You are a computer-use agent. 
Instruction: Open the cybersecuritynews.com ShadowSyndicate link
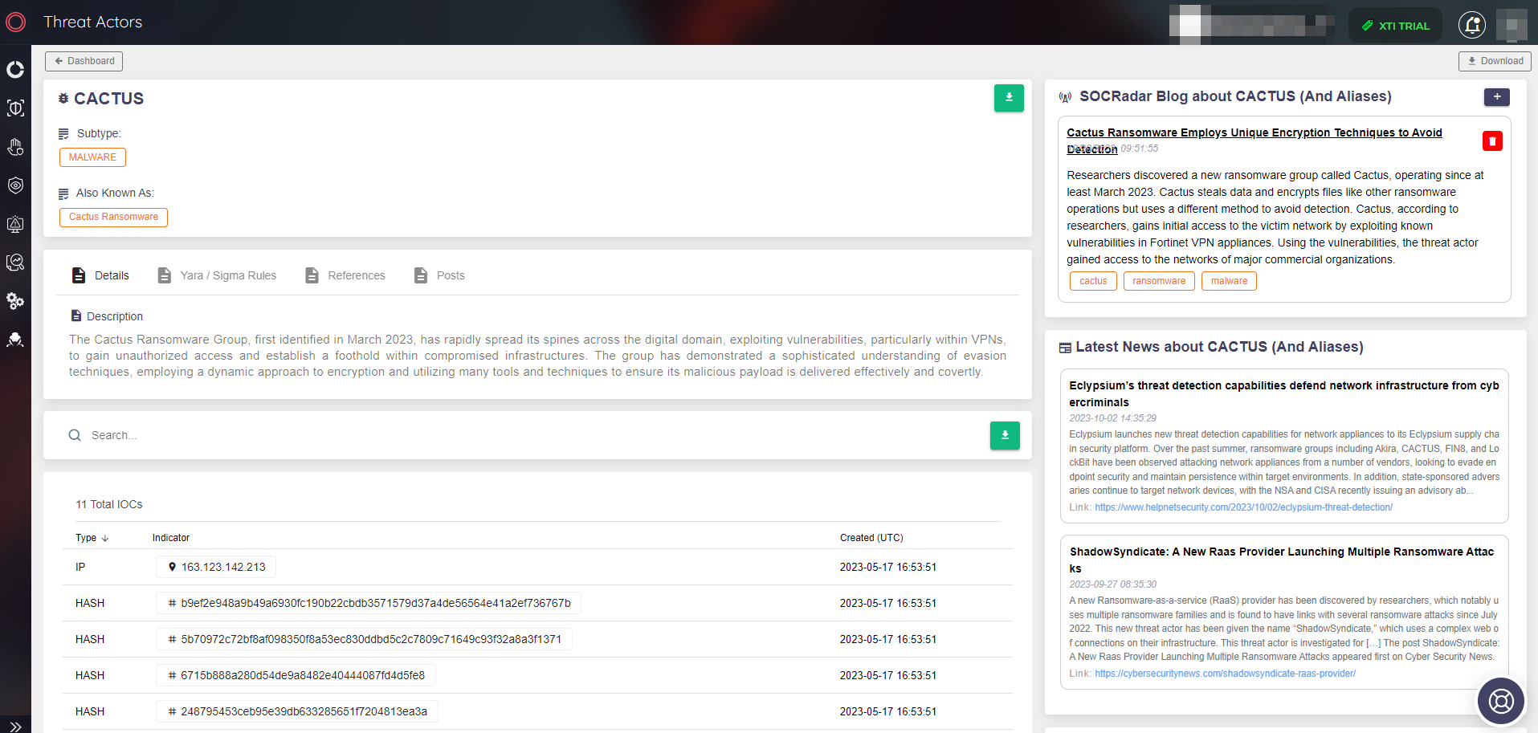pyautogui.click(x=1225, y=674)
